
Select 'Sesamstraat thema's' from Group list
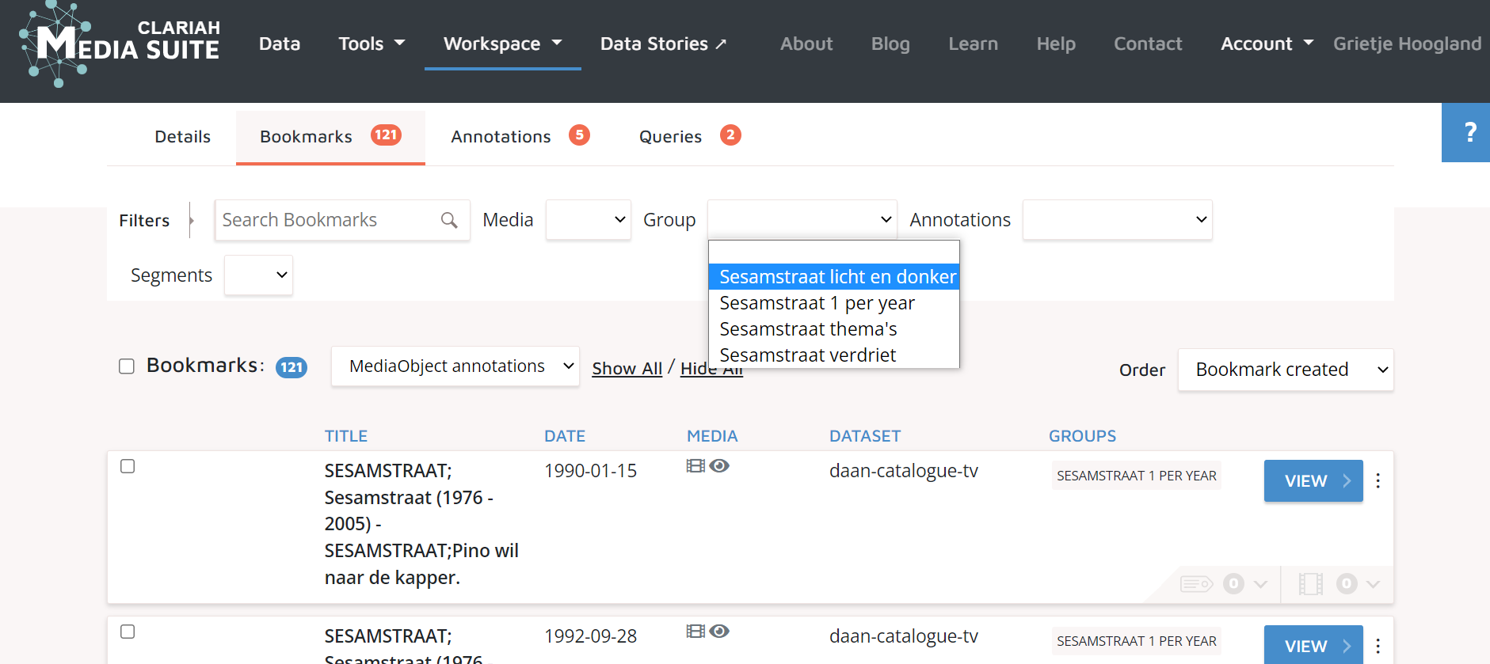(808, 329)
